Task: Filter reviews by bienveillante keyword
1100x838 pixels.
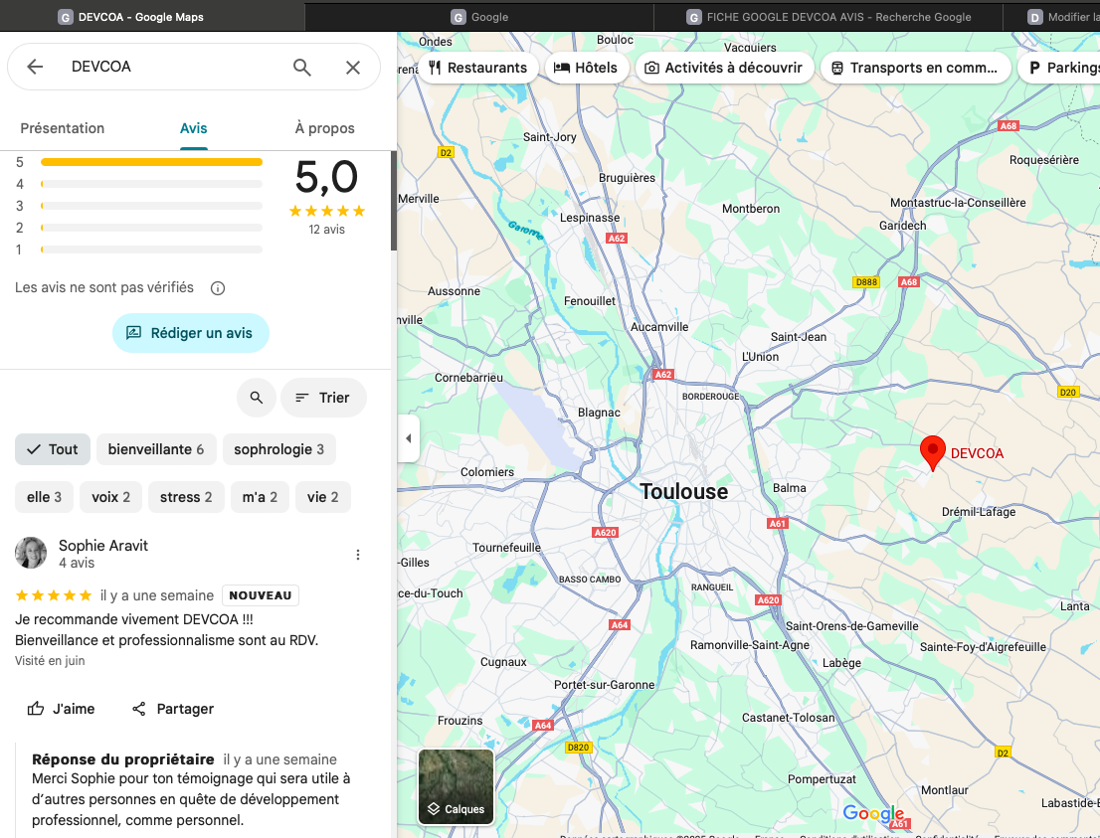Action: pos(156,449)
